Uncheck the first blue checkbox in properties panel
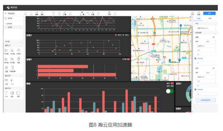Viewport: 223px width, 131px height. 195,58
